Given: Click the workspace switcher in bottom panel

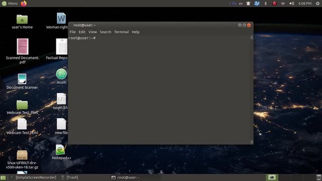Looking at the screenshot, I should (272, 177).
